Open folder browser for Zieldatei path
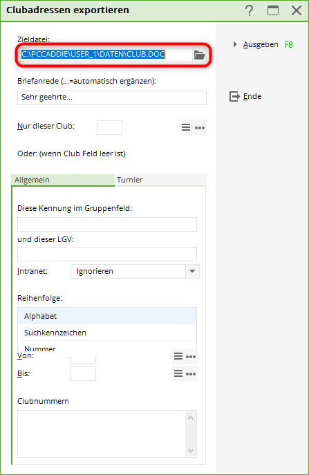The height and width of the screenshot is (475, 309). [x=199, y=55]
